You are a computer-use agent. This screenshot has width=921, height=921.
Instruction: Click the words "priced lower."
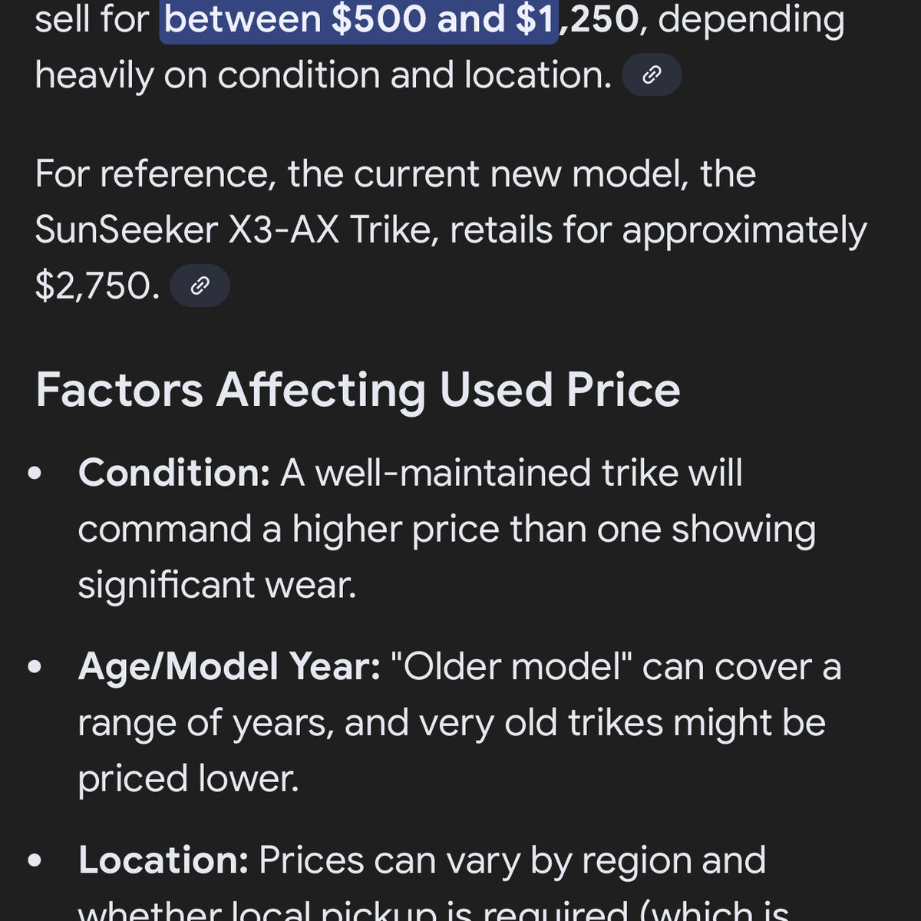(x=188, y=778)
